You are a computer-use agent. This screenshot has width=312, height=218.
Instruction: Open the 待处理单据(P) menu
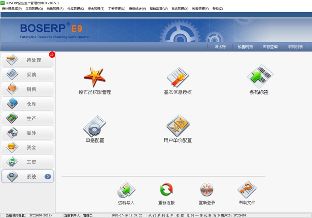pyautogui.click(x=12, y=9)
